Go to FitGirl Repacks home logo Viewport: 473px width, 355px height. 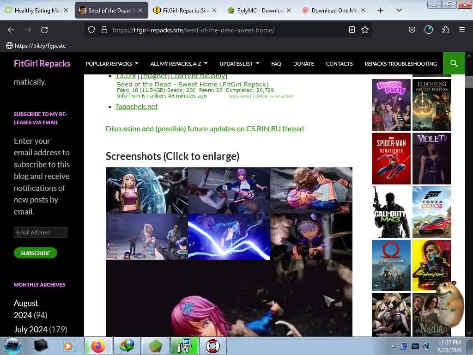click(x=42, y=63)
